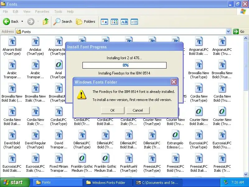Click Cancel in the Windows Fonts Folder dialog
The height and width of the screenshot is (187, 249).
(138, 110)
